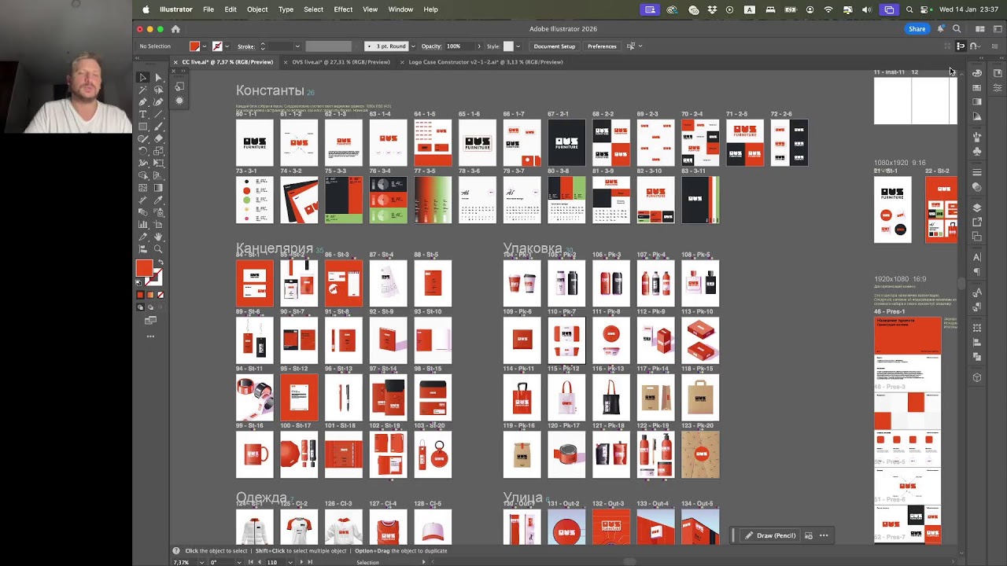This screenshot has width=1007, height=566.
Task: Enable Draw Behind mode
Action: [x=150, y=307]
